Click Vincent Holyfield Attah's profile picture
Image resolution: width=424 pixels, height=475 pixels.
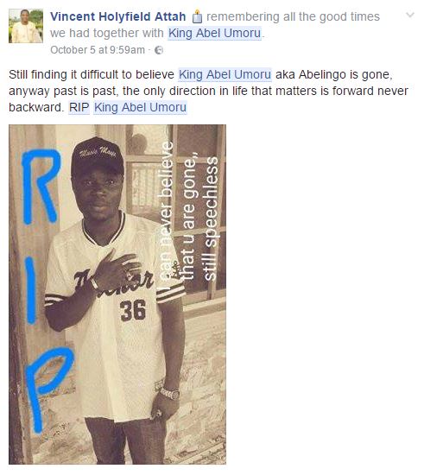[x=26, y=26]
